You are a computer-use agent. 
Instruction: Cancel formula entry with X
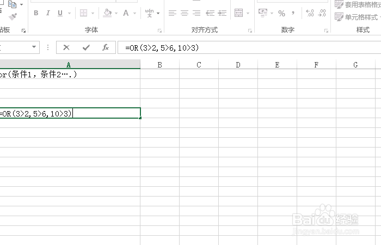[66, 47]
